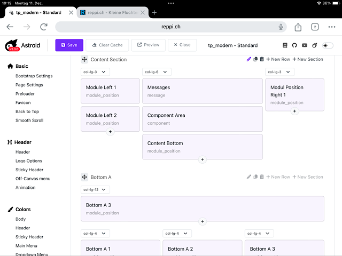Image resolution: width=342 pixels, height=256 pixels.
Task: Go forward in browser history
Action: pos(27,27)
